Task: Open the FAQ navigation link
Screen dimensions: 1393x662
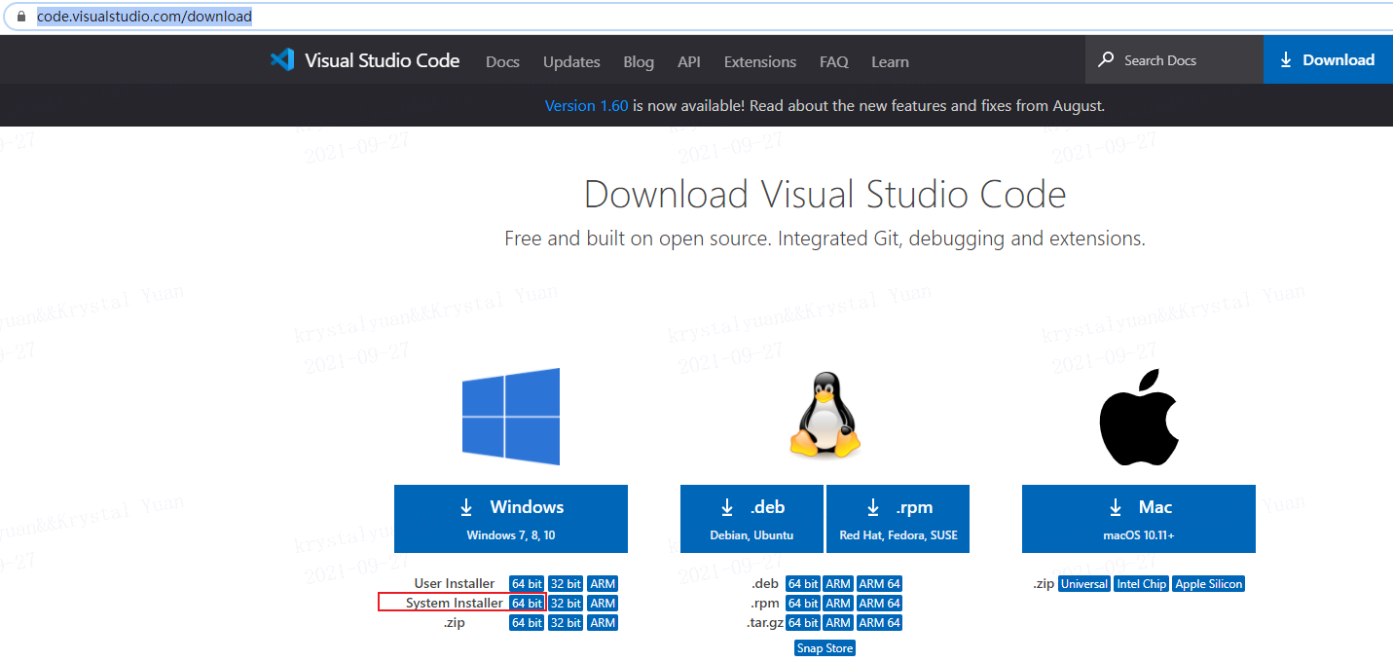Action: click(834, 61)
